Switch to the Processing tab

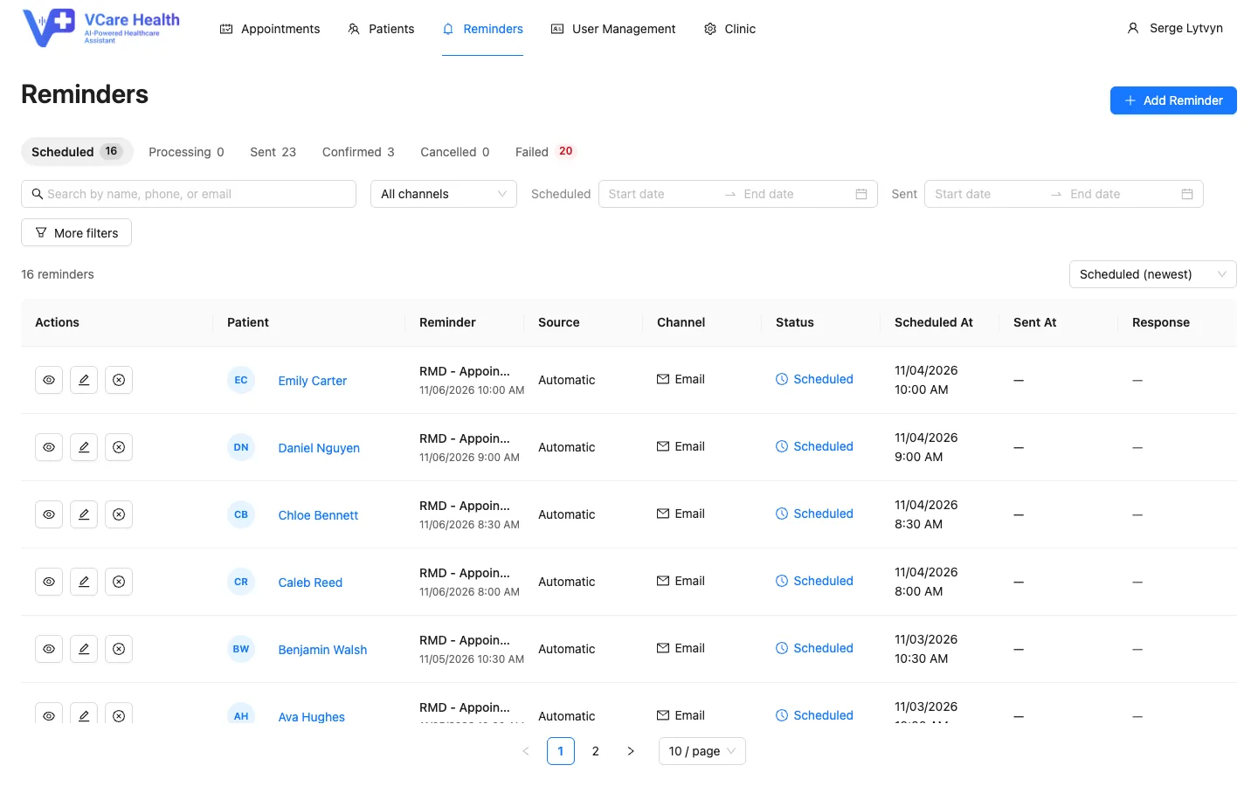pyautogui.click(x=186, y=152)
